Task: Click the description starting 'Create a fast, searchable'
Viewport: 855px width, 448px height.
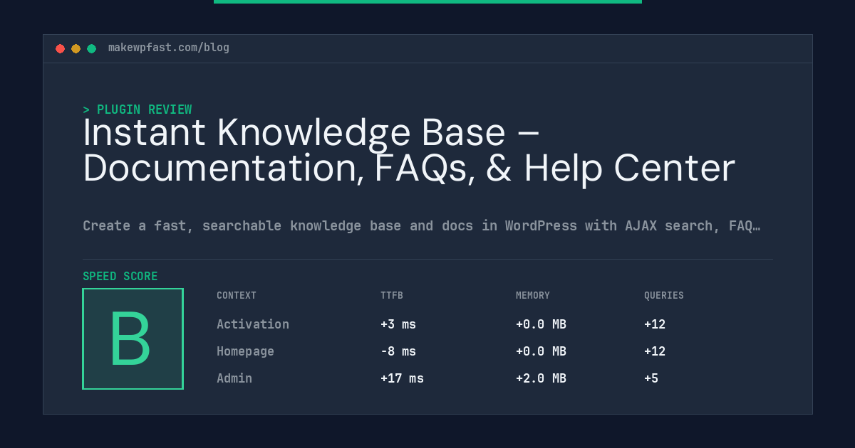Action: pos(422,226)
